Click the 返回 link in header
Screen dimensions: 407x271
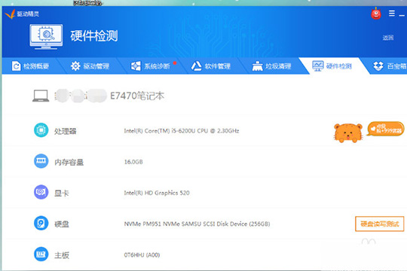click(x=388, y=38)
